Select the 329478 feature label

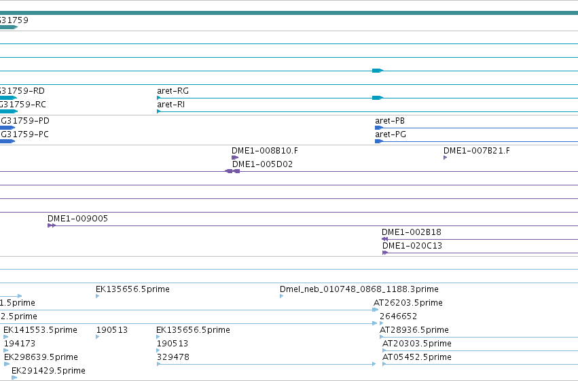pos(173,357)
